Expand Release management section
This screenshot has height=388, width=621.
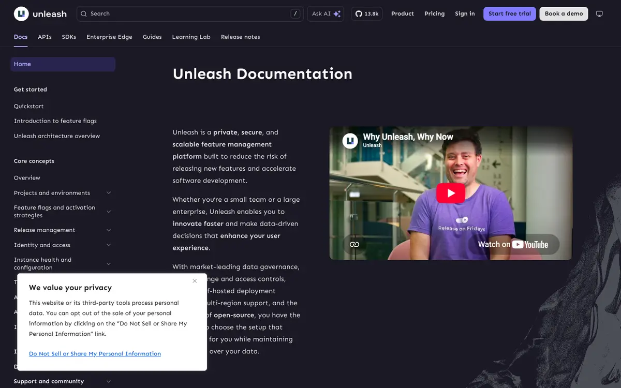[x=109, y=230]
